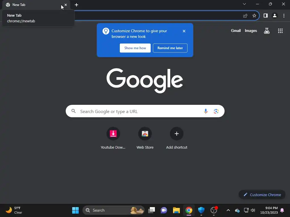
Task: Open Windows Start menu
Action: click(75, 210)
